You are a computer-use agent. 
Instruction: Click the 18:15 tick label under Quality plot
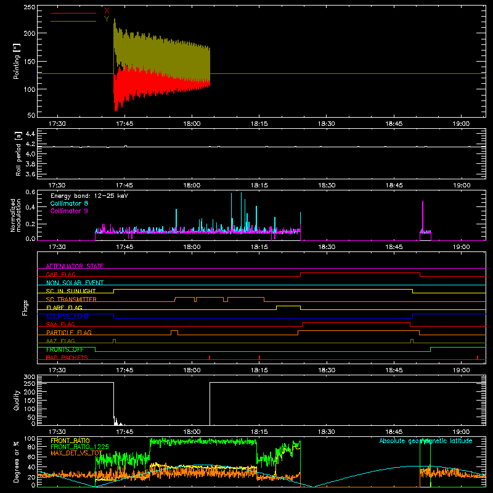(259, 432)
